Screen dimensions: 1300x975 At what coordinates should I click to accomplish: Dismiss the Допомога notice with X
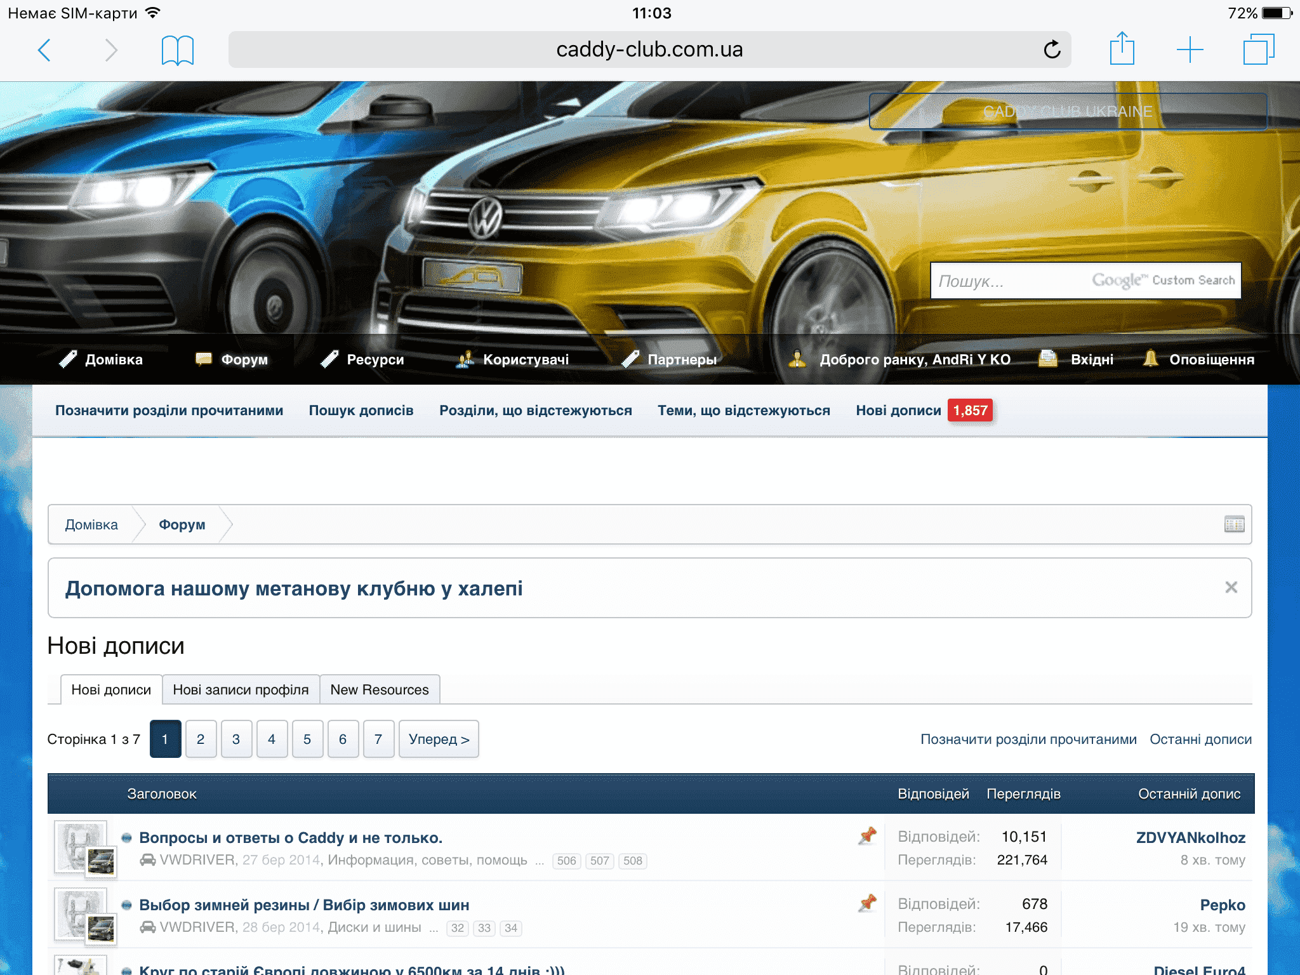click(1231, 587)
